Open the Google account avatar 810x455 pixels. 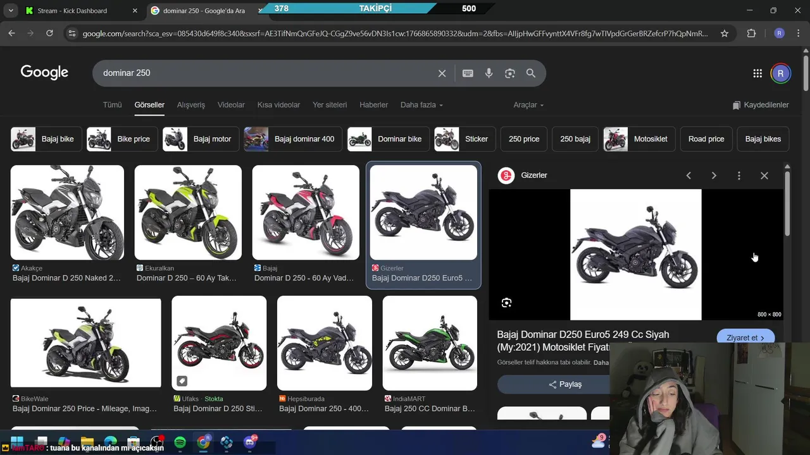pos(780,73)
